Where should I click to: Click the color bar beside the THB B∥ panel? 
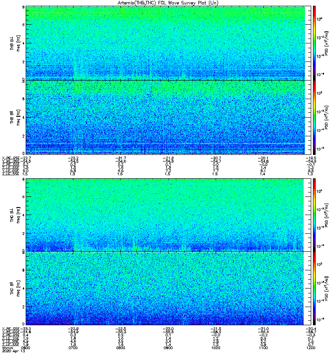314,117
